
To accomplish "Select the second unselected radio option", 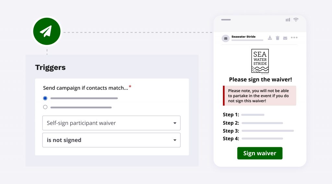I will [45, 107].
